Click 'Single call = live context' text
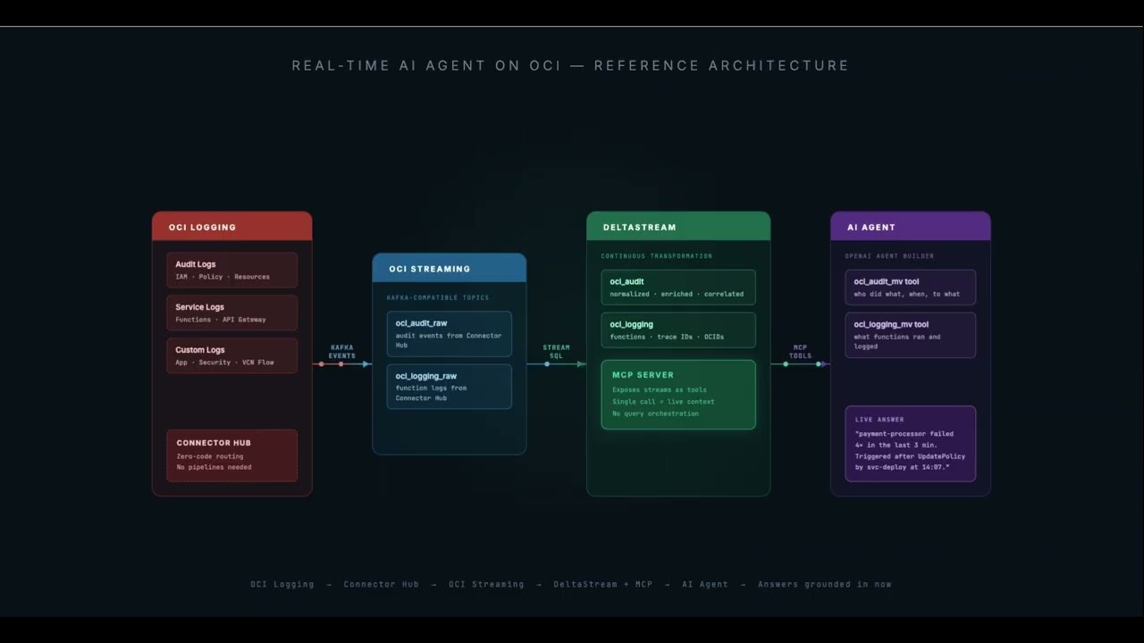The height and width of the screenshot is (643, 1144). tap(663, 402)
